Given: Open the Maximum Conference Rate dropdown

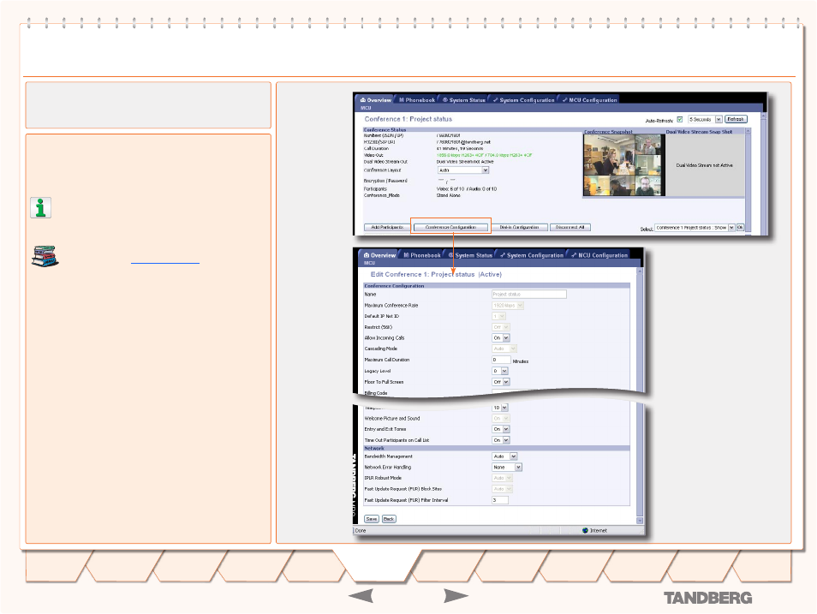Looking at the screenshot, I should (508, 306).
